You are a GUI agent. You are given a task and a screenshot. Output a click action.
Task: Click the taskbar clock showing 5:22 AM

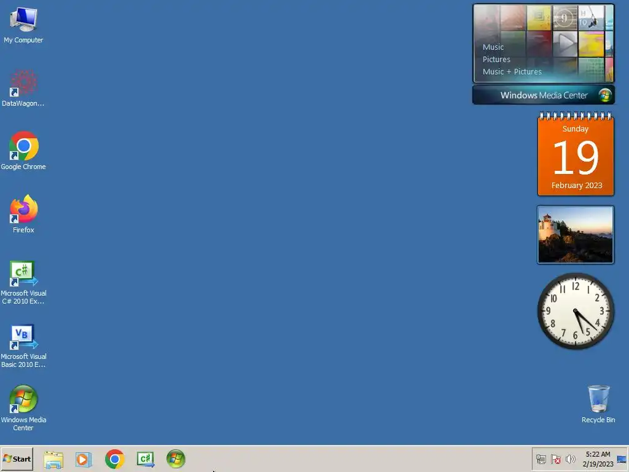point(598,458)
